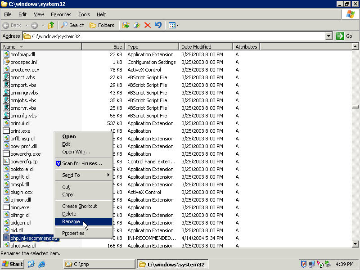Click the Internet Explorer quick launch icon
Screen dimensions: 360x270
[x=42, y=264]
